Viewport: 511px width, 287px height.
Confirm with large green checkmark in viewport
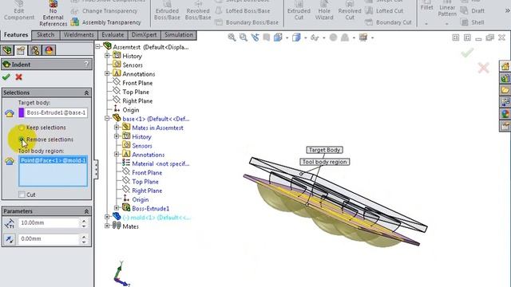[467, 53]
